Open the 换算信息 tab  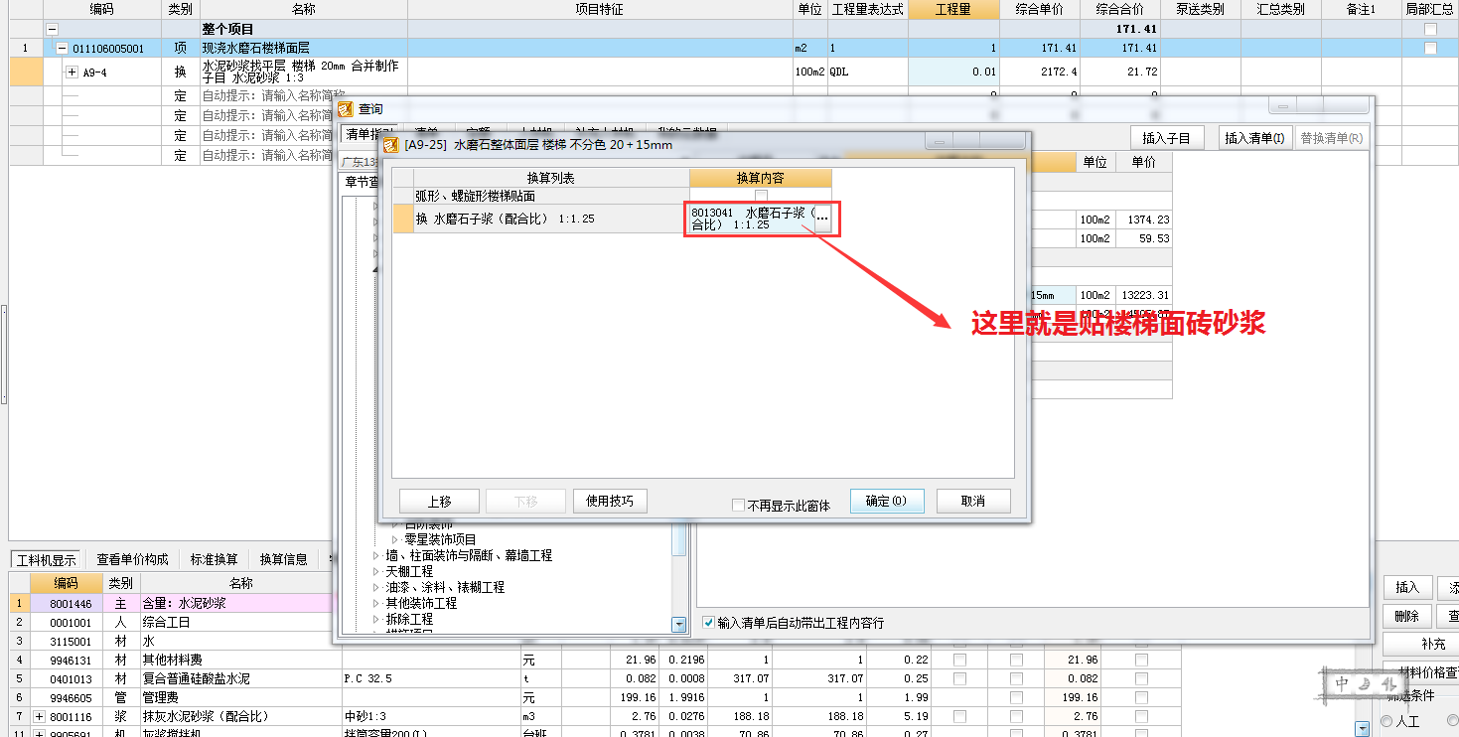[x=284, y=559]
